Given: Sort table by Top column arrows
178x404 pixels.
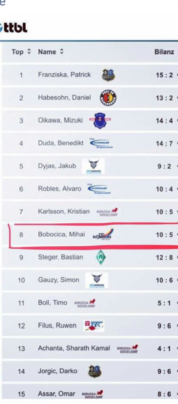Looking at the screenshot, I should point(29,52).
